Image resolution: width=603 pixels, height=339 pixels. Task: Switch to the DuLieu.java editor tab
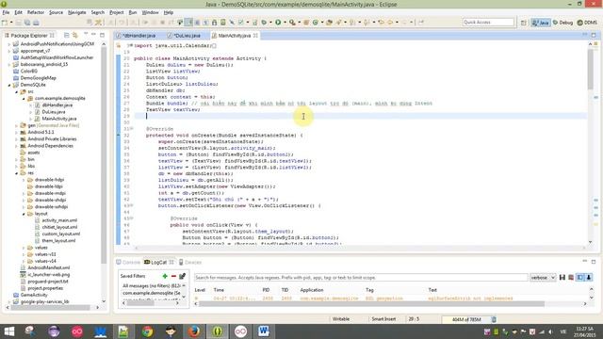point(187,36)
